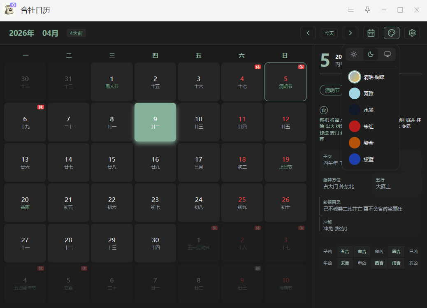Choose the 黛蓝 blue theme
Image resolution: width=427 pixels, height=308 pixels.
[371, 159]
